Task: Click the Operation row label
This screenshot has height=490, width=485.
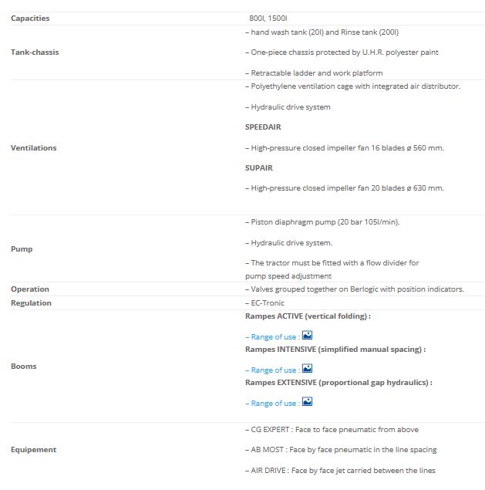Action: click(30, 289)
